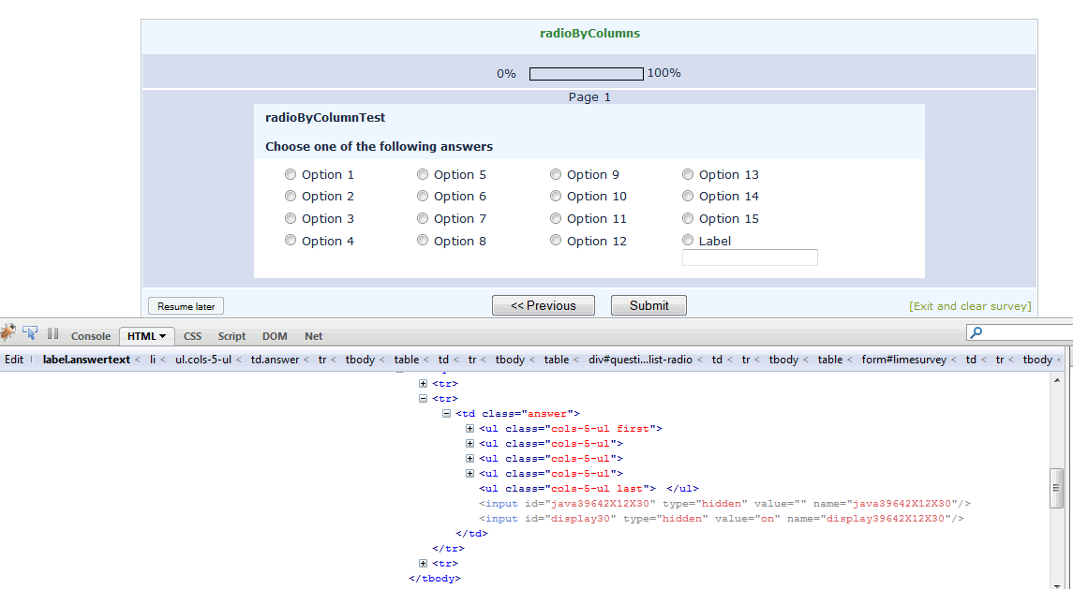
Task: Open the HTML tab dropdown arrow
Action: point(163,336)
